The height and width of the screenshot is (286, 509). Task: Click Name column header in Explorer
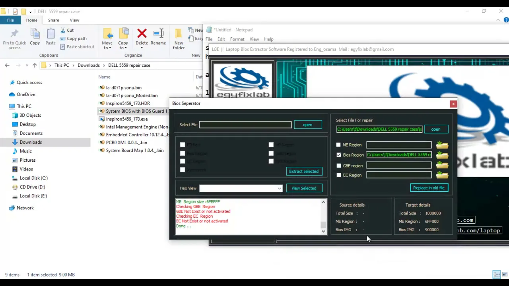tap(104, 77)
